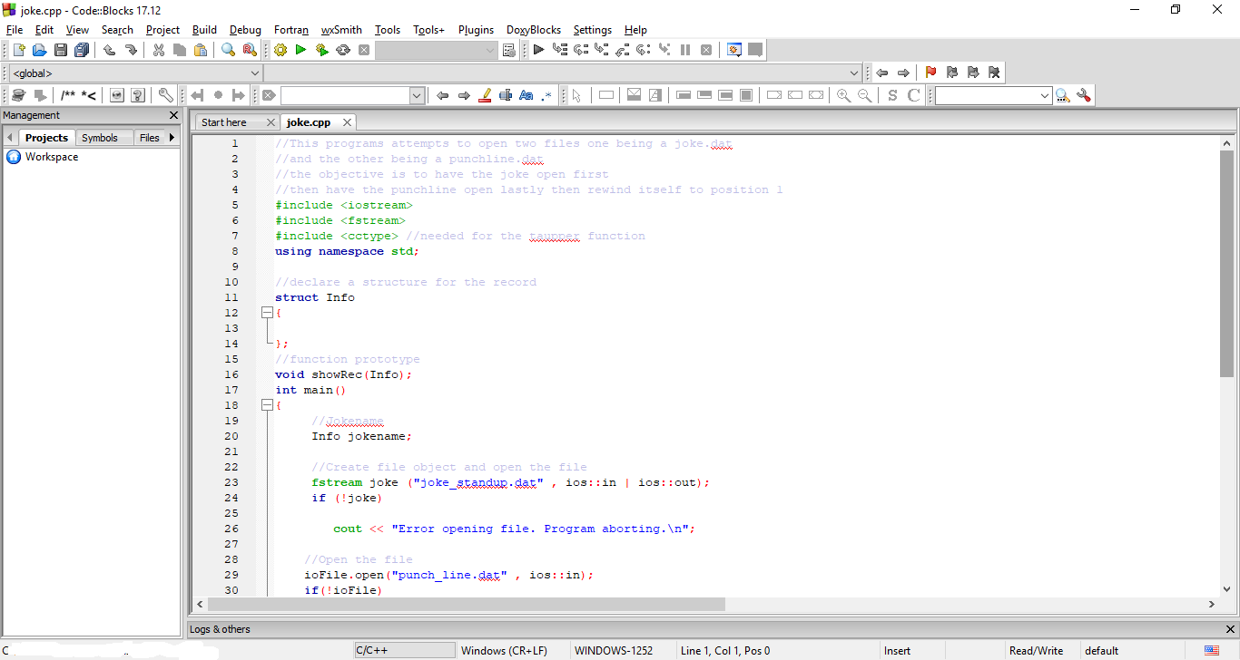Open the Build menu

pos(204,30)
